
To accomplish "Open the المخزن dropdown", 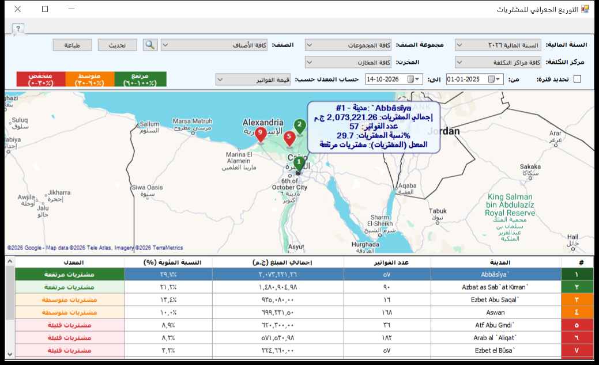I will point(348,62).
